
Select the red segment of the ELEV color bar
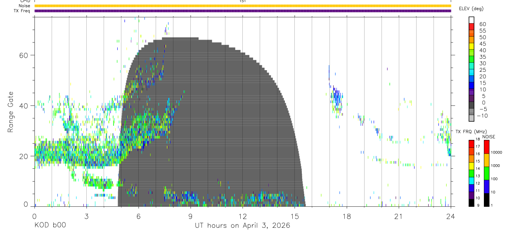tap(471, 27)
